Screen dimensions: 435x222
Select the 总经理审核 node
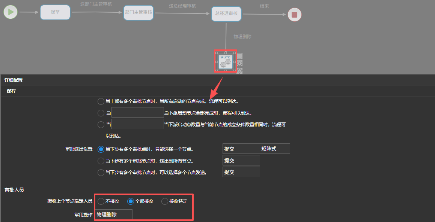point(226,13)
